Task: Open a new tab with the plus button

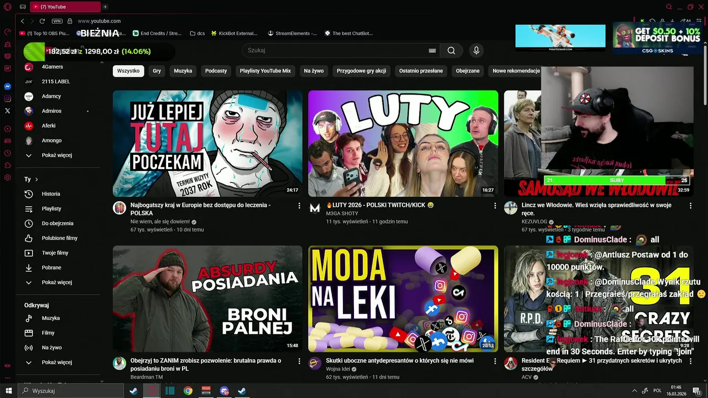Action: click(105, 7)
